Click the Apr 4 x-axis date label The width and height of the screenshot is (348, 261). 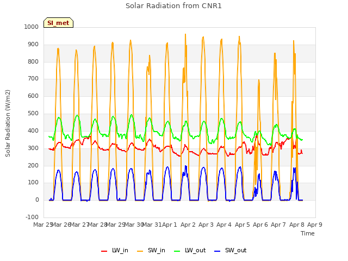[x=224, y=225]
